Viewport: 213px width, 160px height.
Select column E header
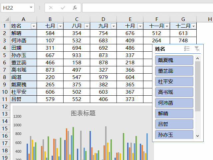point(130,19)
